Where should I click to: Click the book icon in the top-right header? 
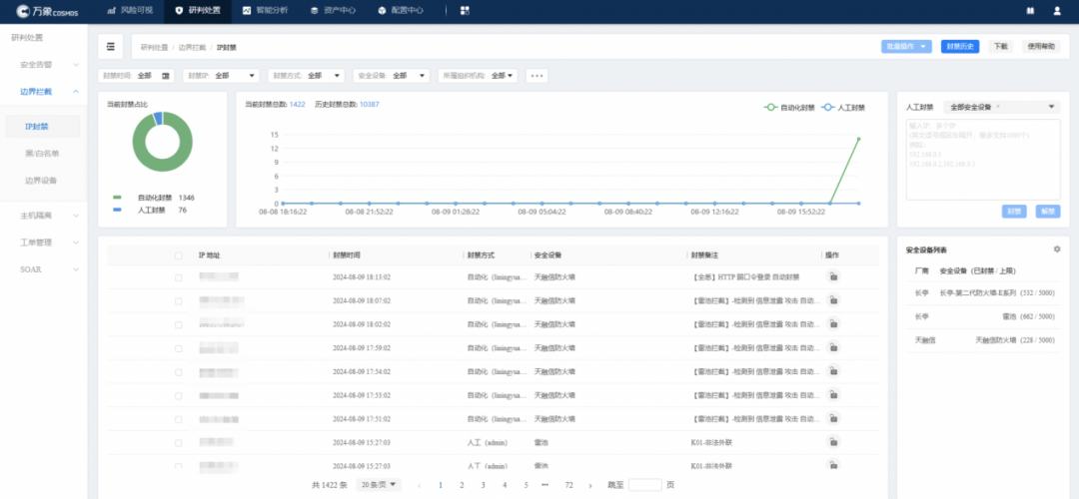click(x=1029, y=11)
